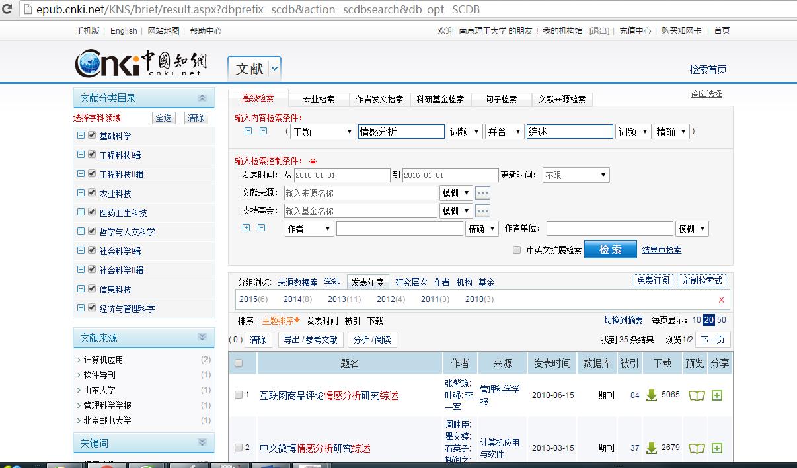Click share plus icon for second result
797x468 pixels.
[717, 448]
